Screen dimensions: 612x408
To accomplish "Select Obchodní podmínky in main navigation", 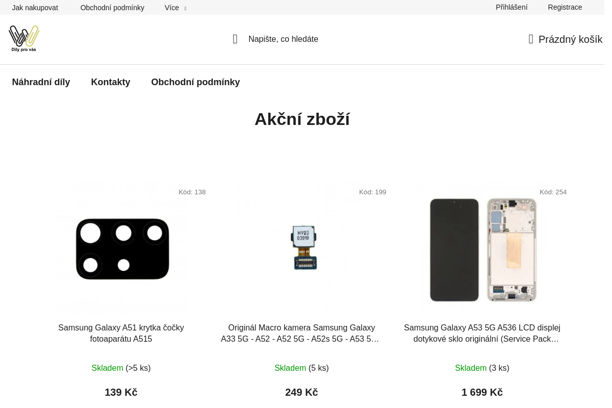I will [x=195, y=82].
